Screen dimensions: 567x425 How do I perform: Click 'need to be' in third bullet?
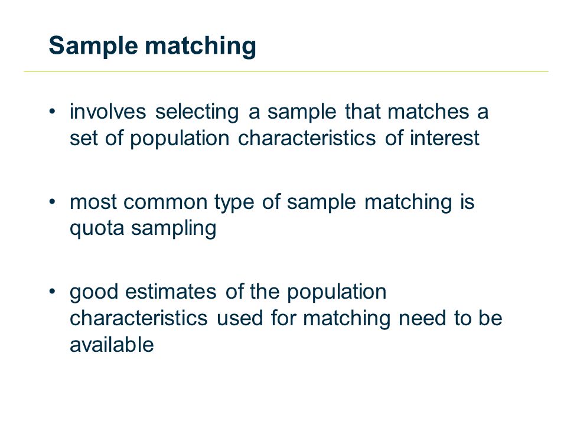point(451,318)
